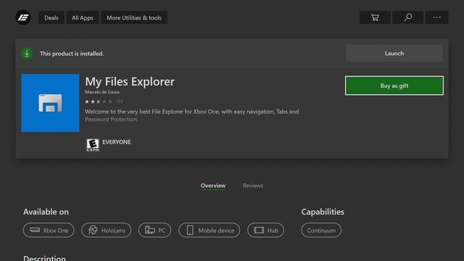
Task: Select the My Files Explorer app tile
Action: click(50, 103)
